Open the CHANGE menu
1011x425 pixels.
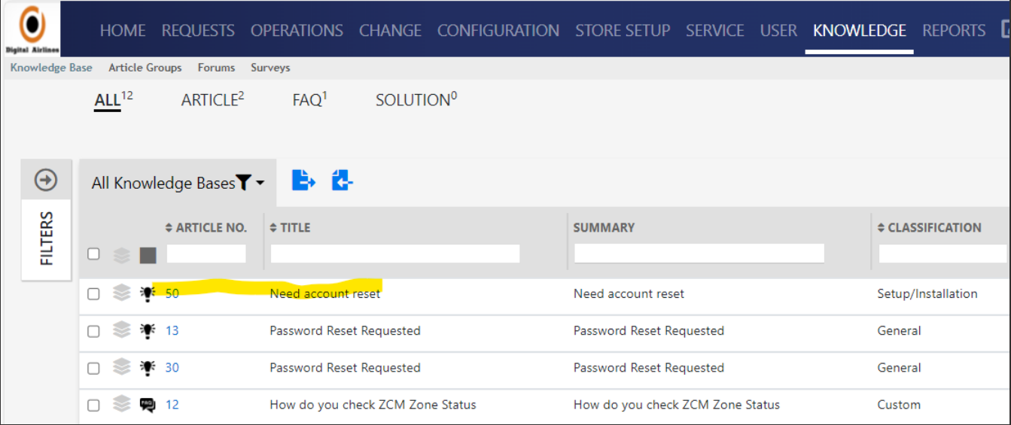coord(390,31)
